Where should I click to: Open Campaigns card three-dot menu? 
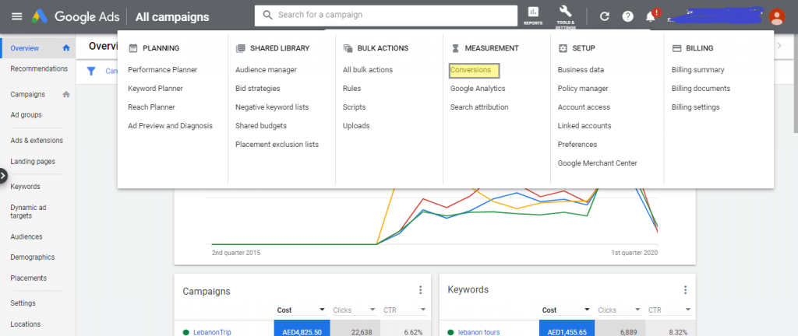(421, 290)
